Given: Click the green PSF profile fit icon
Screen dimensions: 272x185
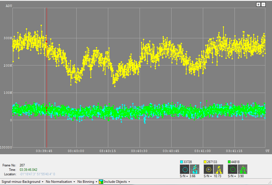Looking at the screenshot, I should [243, 169].
